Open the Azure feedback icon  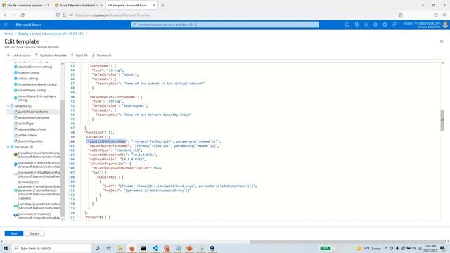394,25
